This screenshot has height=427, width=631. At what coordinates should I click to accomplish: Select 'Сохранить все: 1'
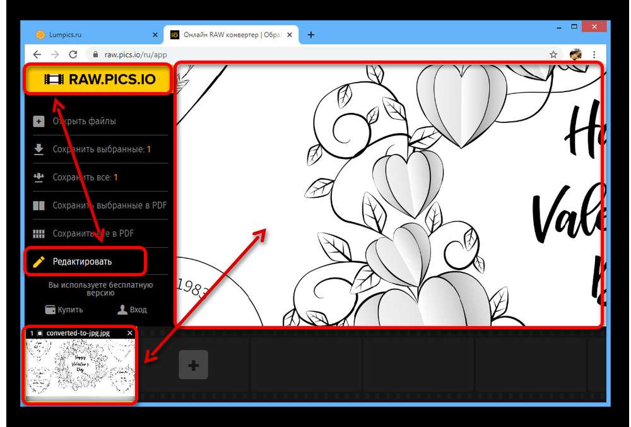[x=85, y=177]
